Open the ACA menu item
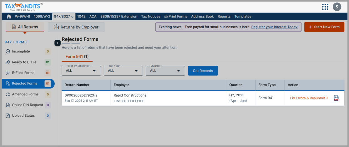The height and width of the screenshot is (147, 349). tap(93, 17)
